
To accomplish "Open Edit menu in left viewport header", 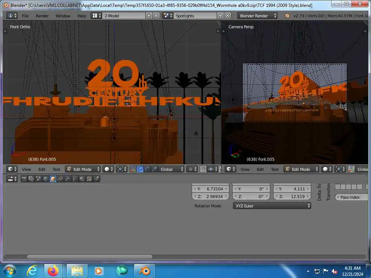I will tap(42, 169).
